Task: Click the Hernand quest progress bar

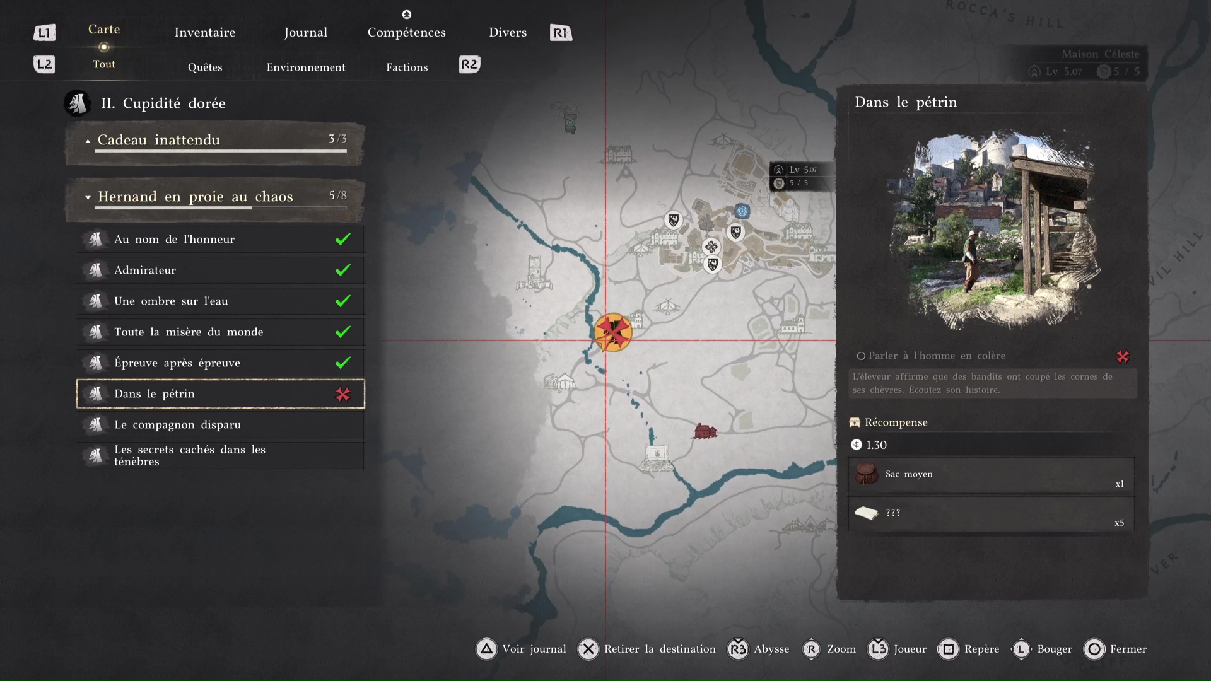Action: click(221, 207)
